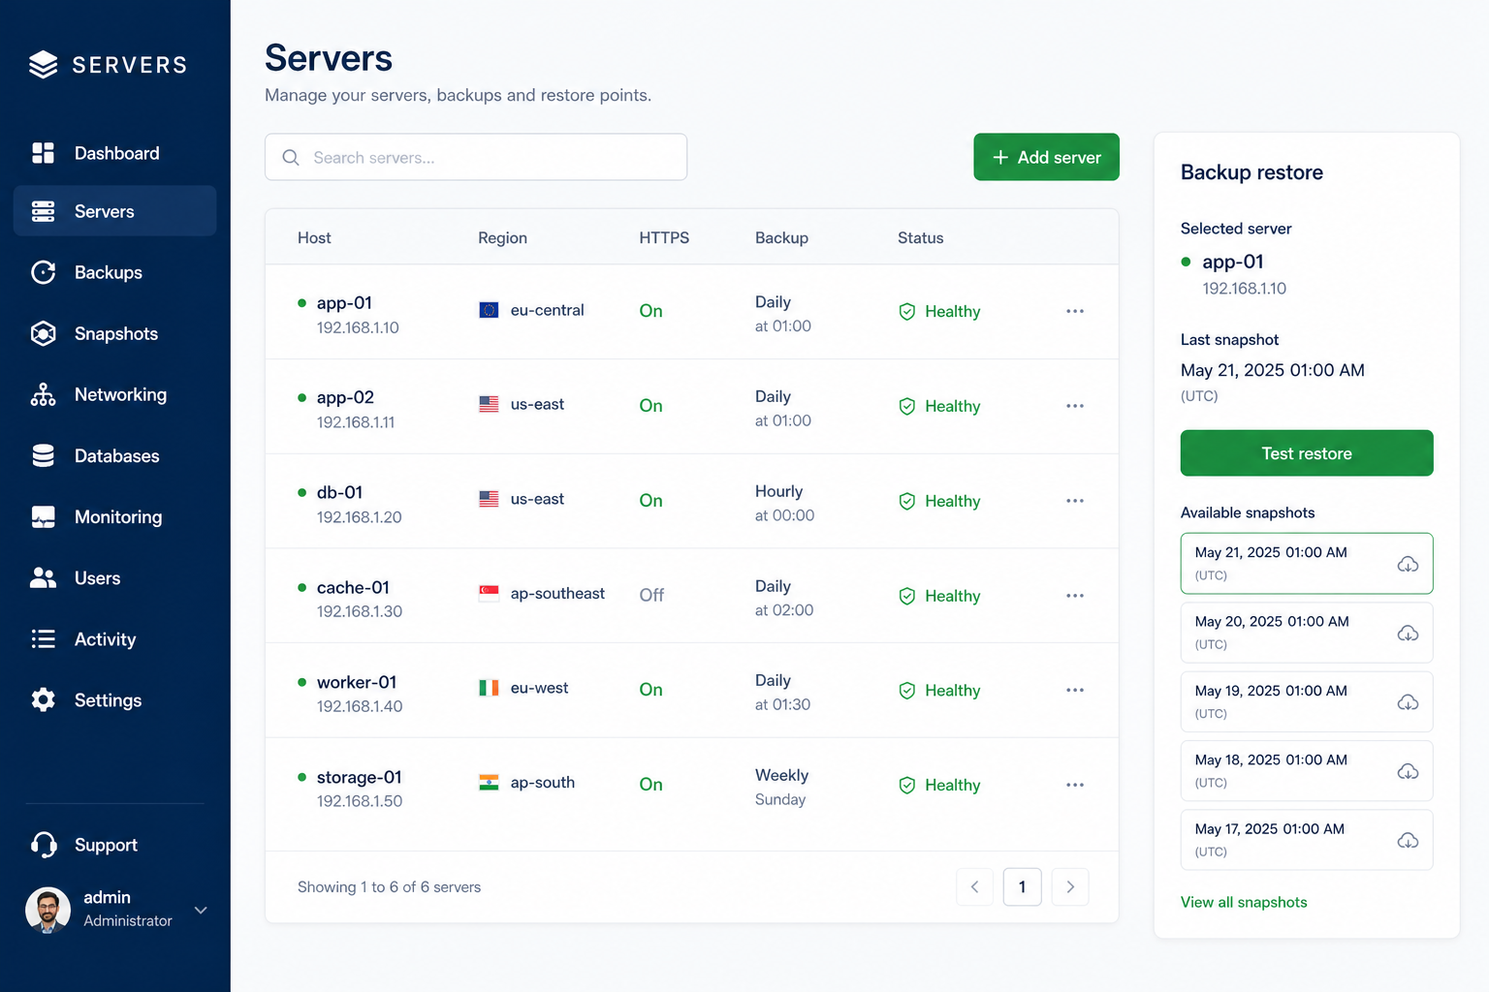1489x992 pixels.
Task: Click the Backups refresh icon
Action: click(x=43, y=272)
